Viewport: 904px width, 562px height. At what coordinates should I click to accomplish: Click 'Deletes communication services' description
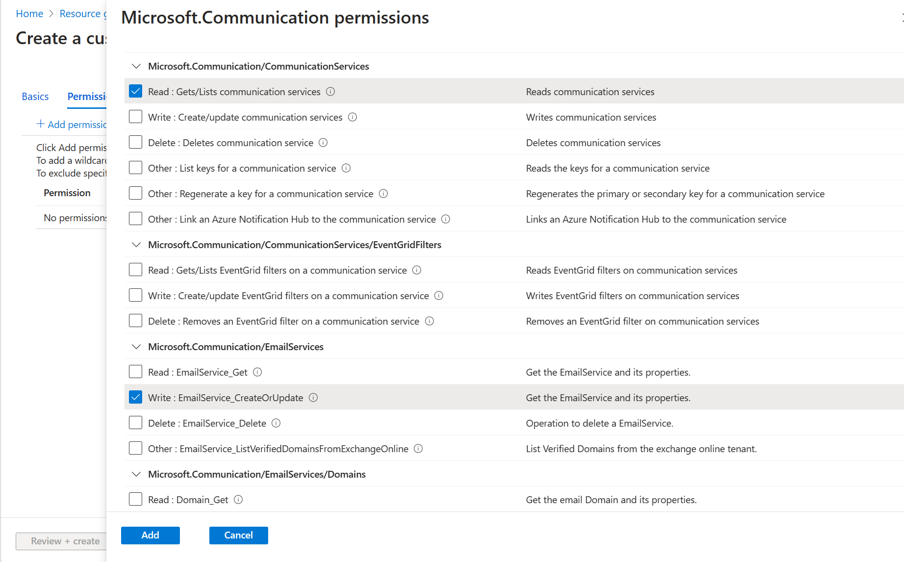click(593, 143)
